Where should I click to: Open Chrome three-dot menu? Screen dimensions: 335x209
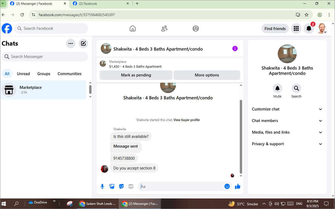point(329,15)
